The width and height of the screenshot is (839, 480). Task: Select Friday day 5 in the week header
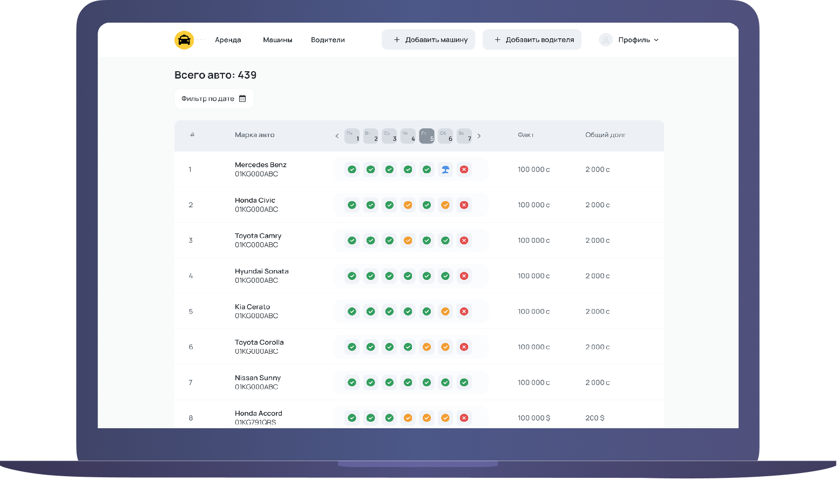(x=427, y=136)
